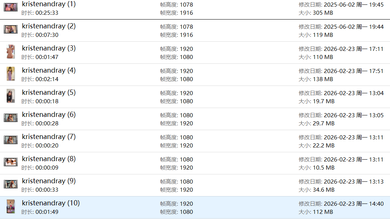
Task: Select the modified date ending in 17:51
Action: point(353,71)
